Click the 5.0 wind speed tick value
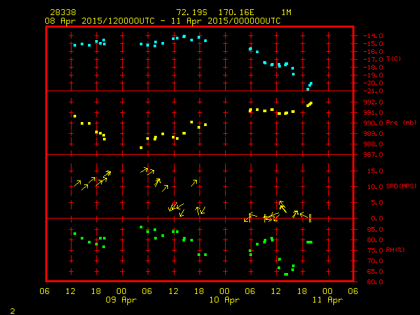420x315 pixels. coord(377,203)
